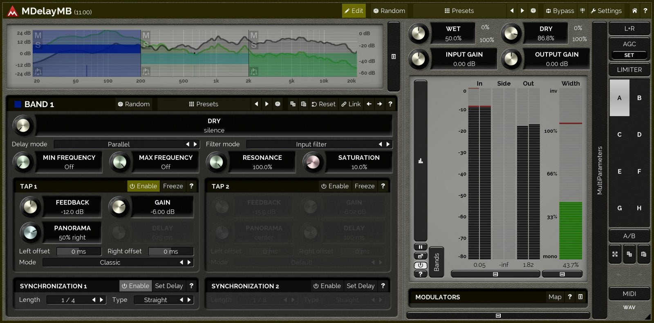Toggle the meter power button
This screenshot has height=323, width=654.
click(420, 265)
